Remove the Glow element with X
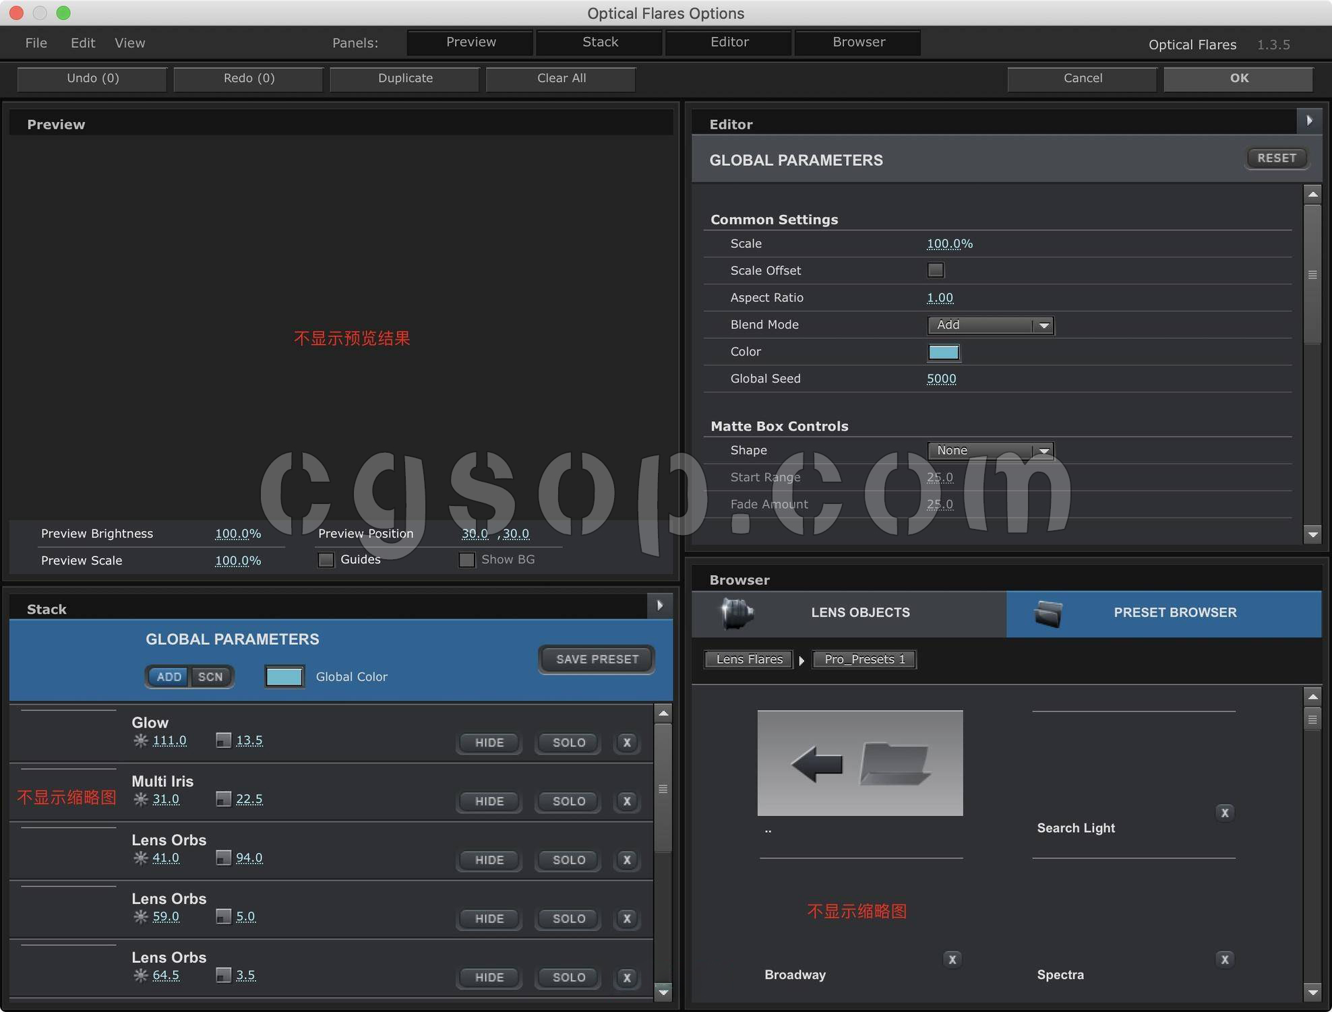1332x1012 pixels. click(627, 742)
